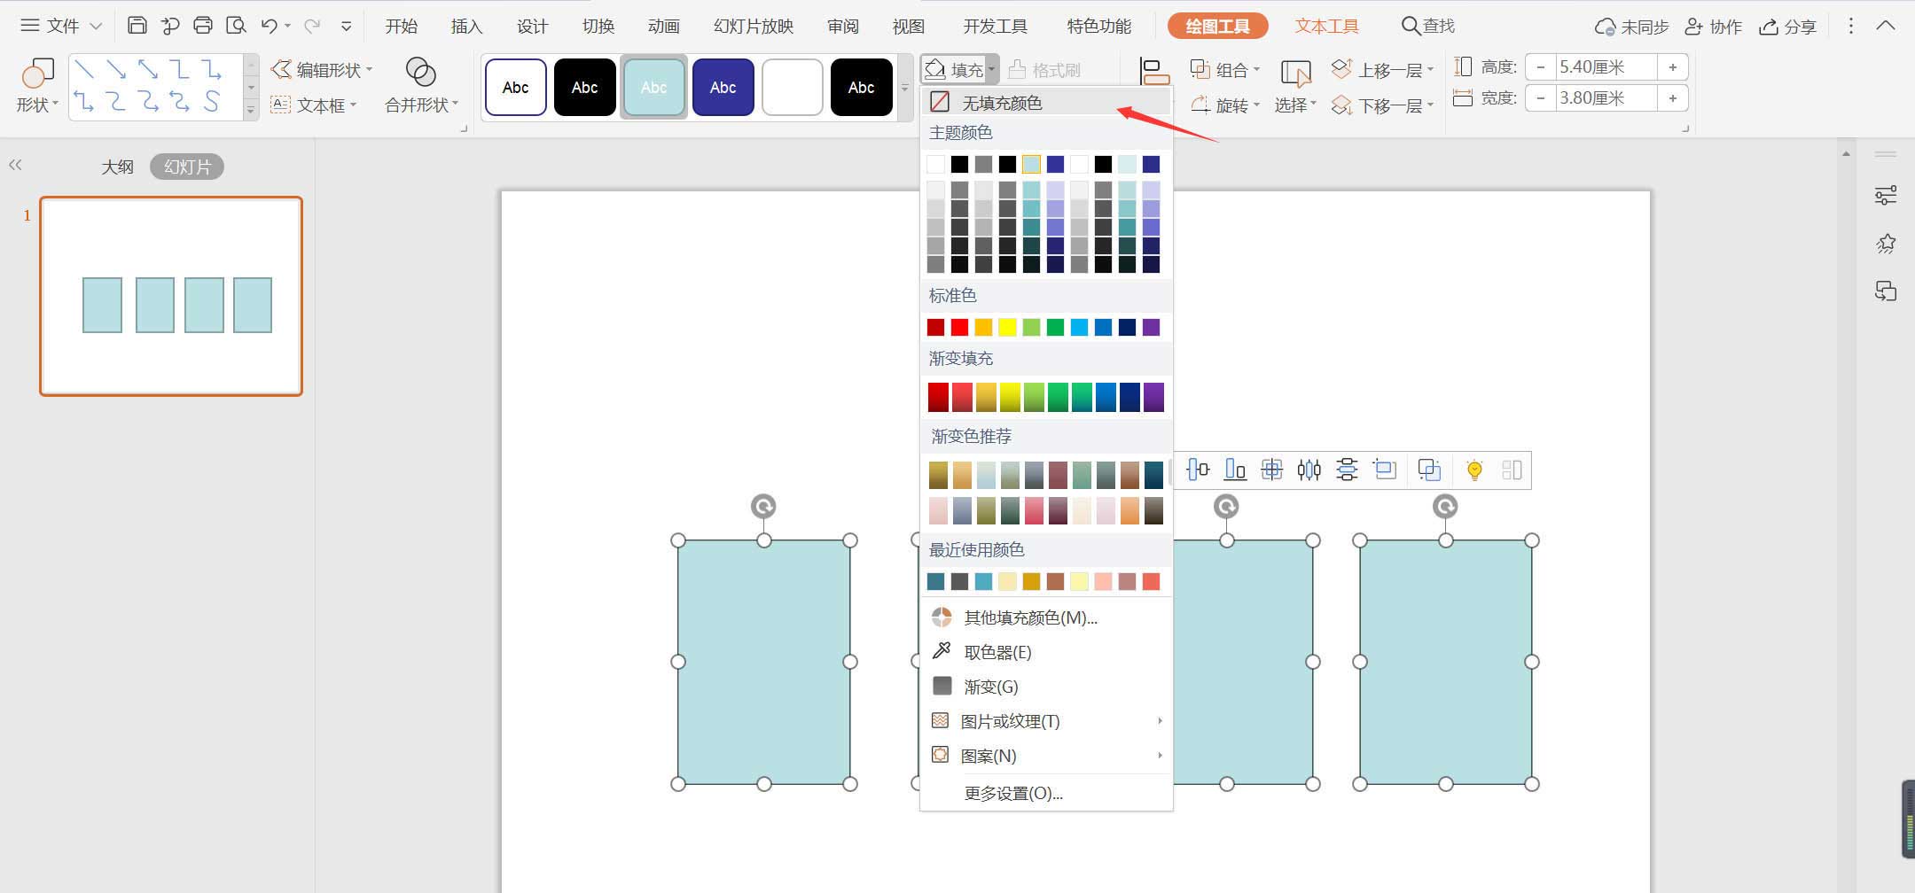The height and width of the screenshot is (893, 1915).
Task: Switch the panel to 大纲 outline view
Action: (117, 167)
